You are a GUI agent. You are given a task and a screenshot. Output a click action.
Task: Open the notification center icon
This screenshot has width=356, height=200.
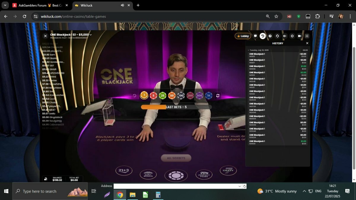(347, 191)
